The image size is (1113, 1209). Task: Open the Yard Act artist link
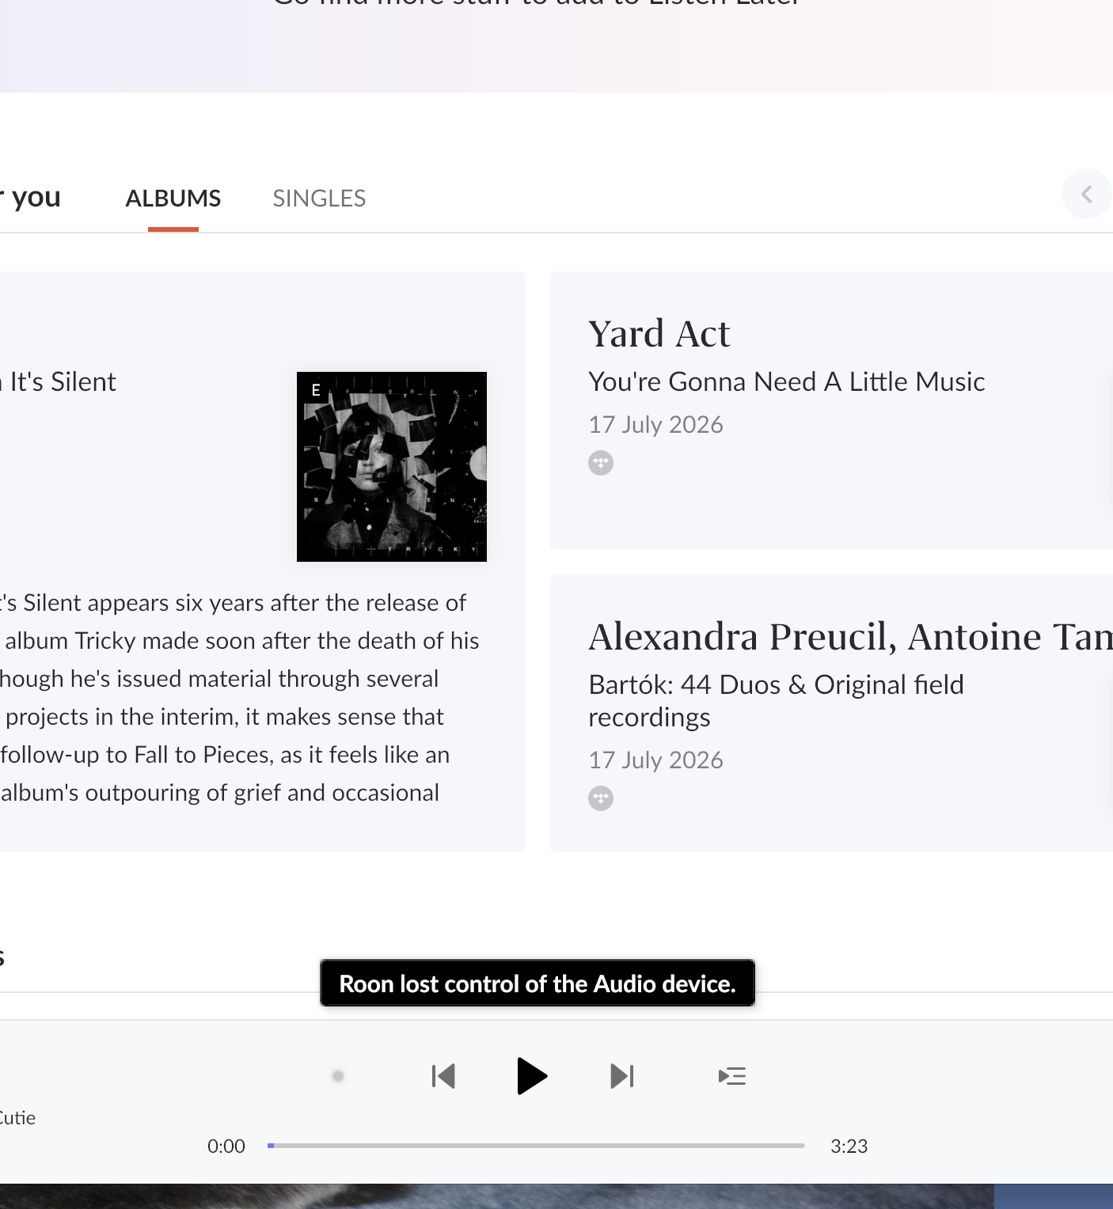pos(659,334)
